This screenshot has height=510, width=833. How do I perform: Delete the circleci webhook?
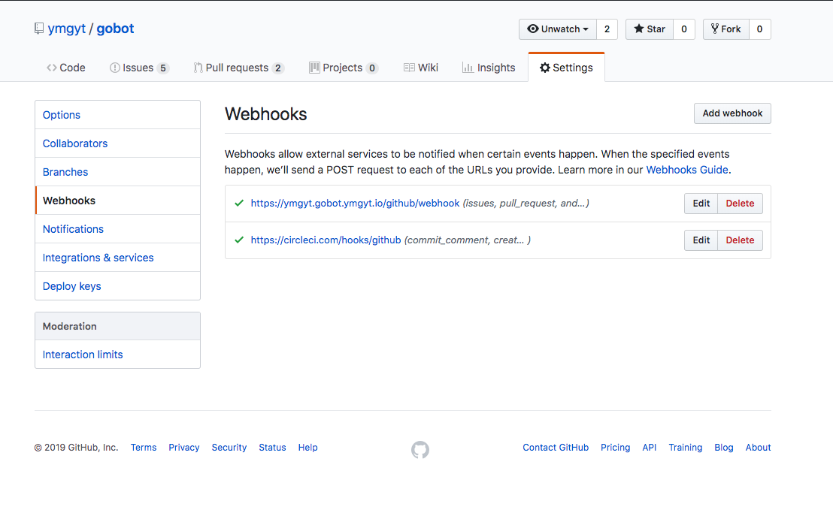[740, 240]
